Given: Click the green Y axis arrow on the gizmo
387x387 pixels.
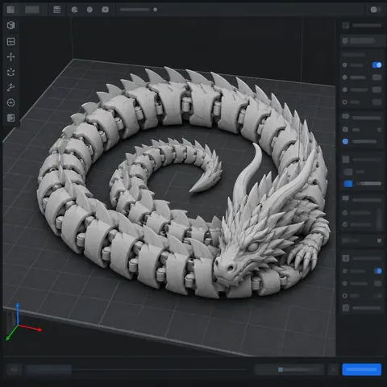Looking at the screenshot, I should click(11, 333).
